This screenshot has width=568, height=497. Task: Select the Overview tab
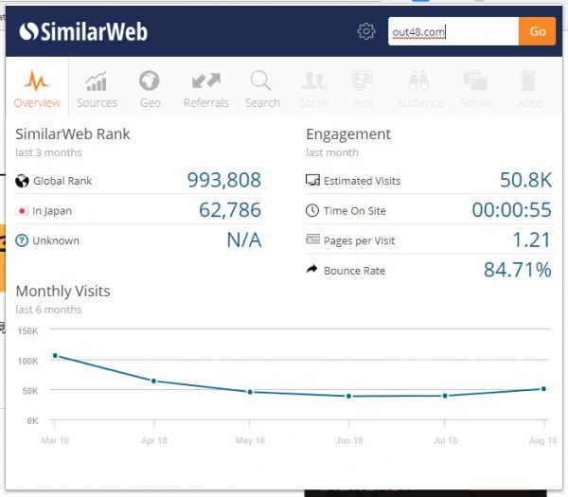(37, 89)
